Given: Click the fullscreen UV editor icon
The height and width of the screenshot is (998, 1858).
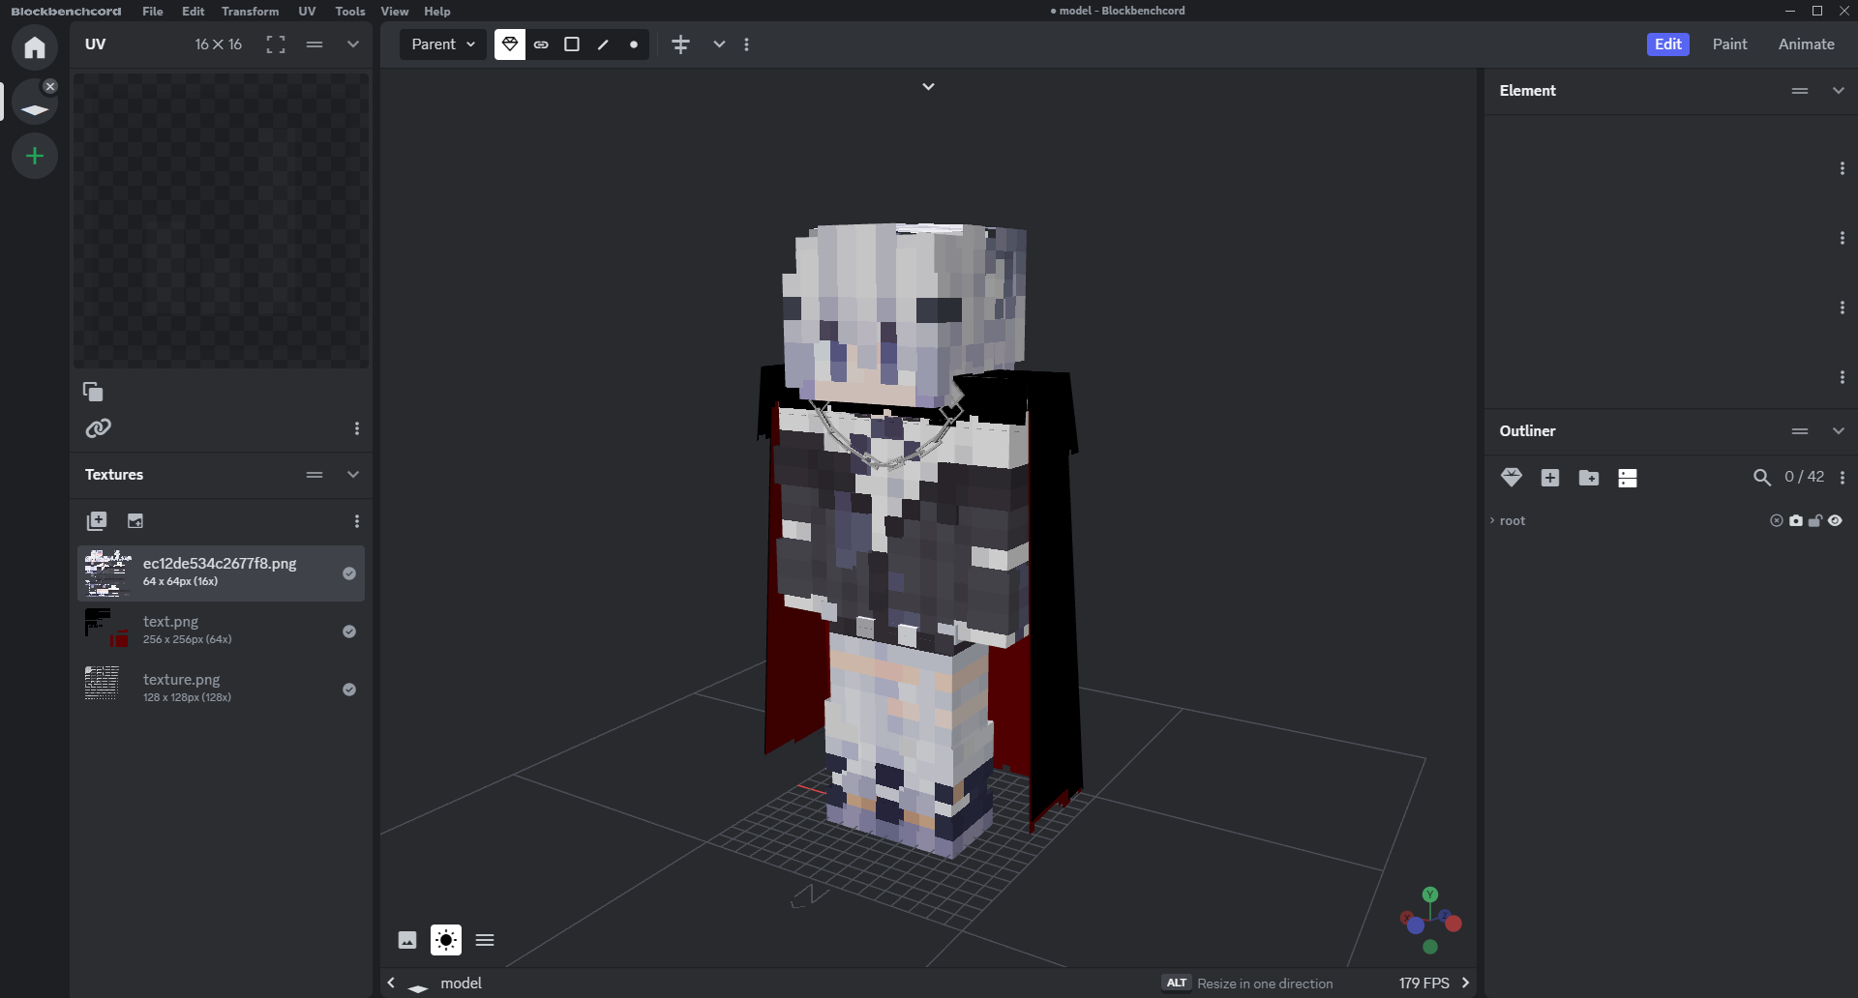Looking at the screenshot, I should pyautogui.click(x=276, y=44).
